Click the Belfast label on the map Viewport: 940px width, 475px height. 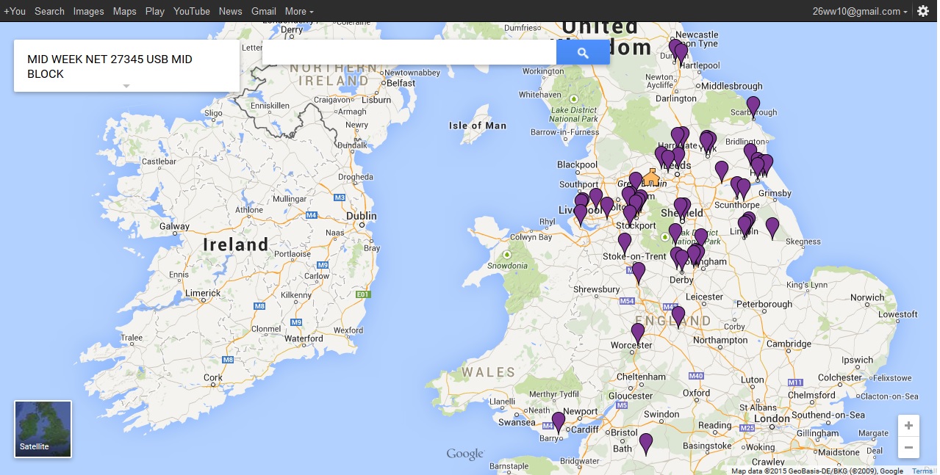click(401, 83)
